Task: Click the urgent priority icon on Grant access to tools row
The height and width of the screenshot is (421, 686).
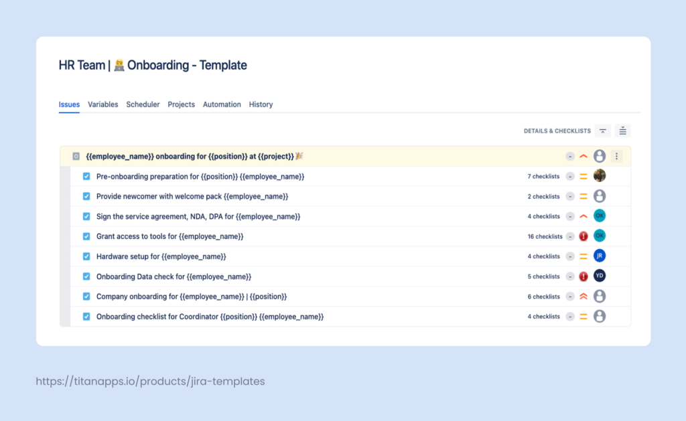Action: [x=583, y=236]
